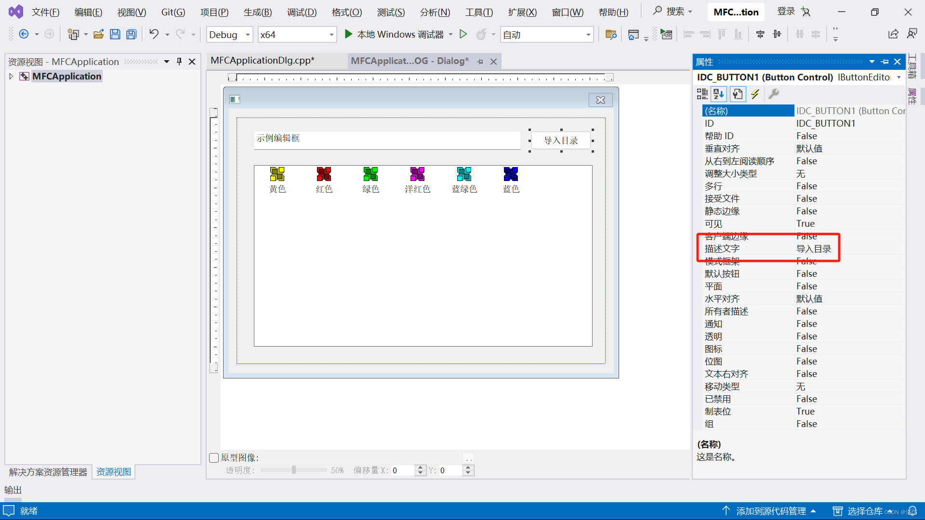Image resolution: width=925 pixels, height=520 pixels.
Task: Show control events with the lightning icon
Action: click(x=755, y=94)
